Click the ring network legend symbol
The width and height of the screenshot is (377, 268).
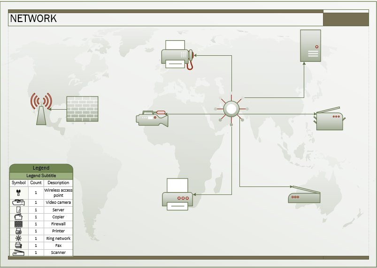(18, 238)
